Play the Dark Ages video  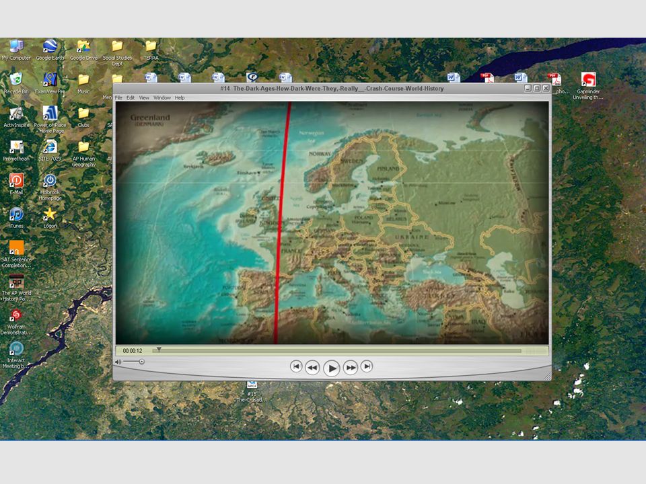[x=331, y=368]
